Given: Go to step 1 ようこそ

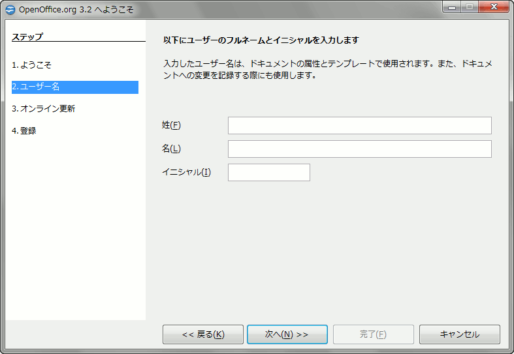Looking at the screenshot, I should pyautogui.click(x=31, y=65).
